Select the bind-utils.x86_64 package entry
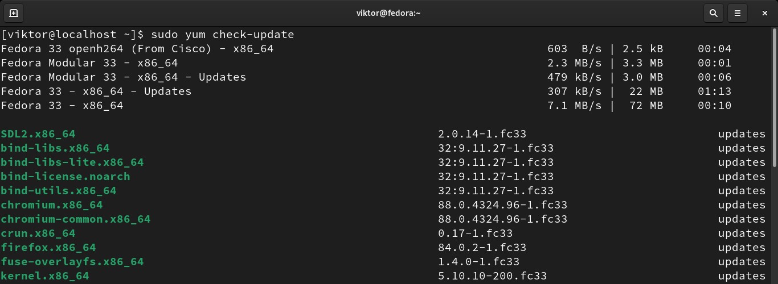Viewport: 778px width, 284px height. click(59, 191)
